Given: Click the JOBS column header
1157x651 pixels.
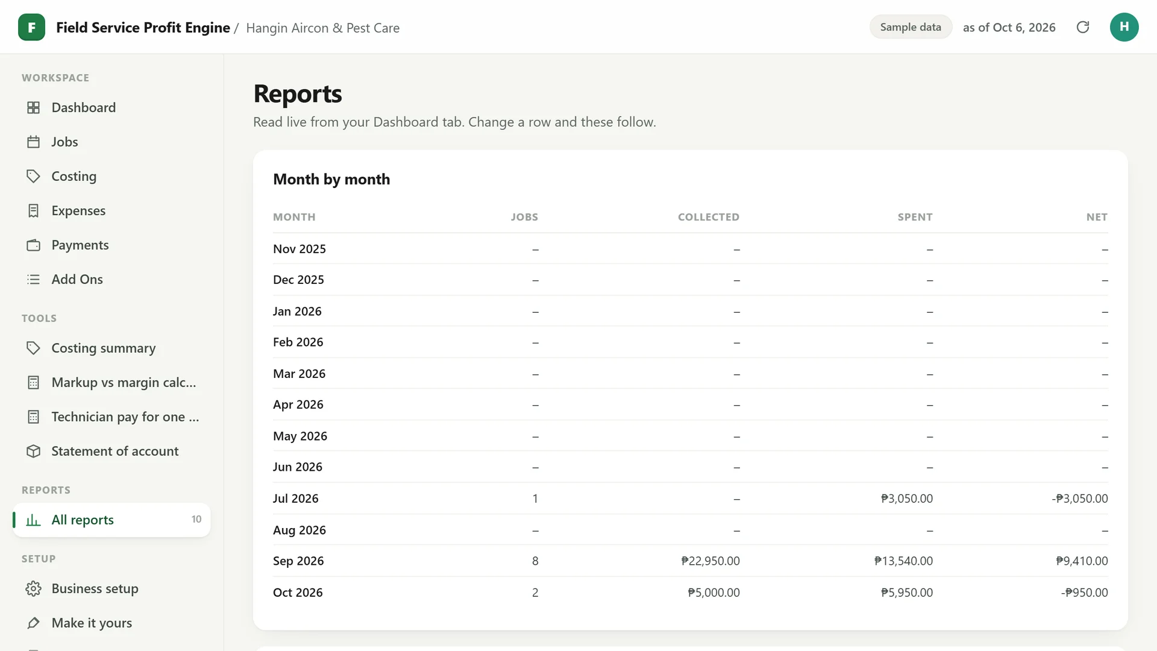Looking at the screenshot, I should click(x=524, y=217).
